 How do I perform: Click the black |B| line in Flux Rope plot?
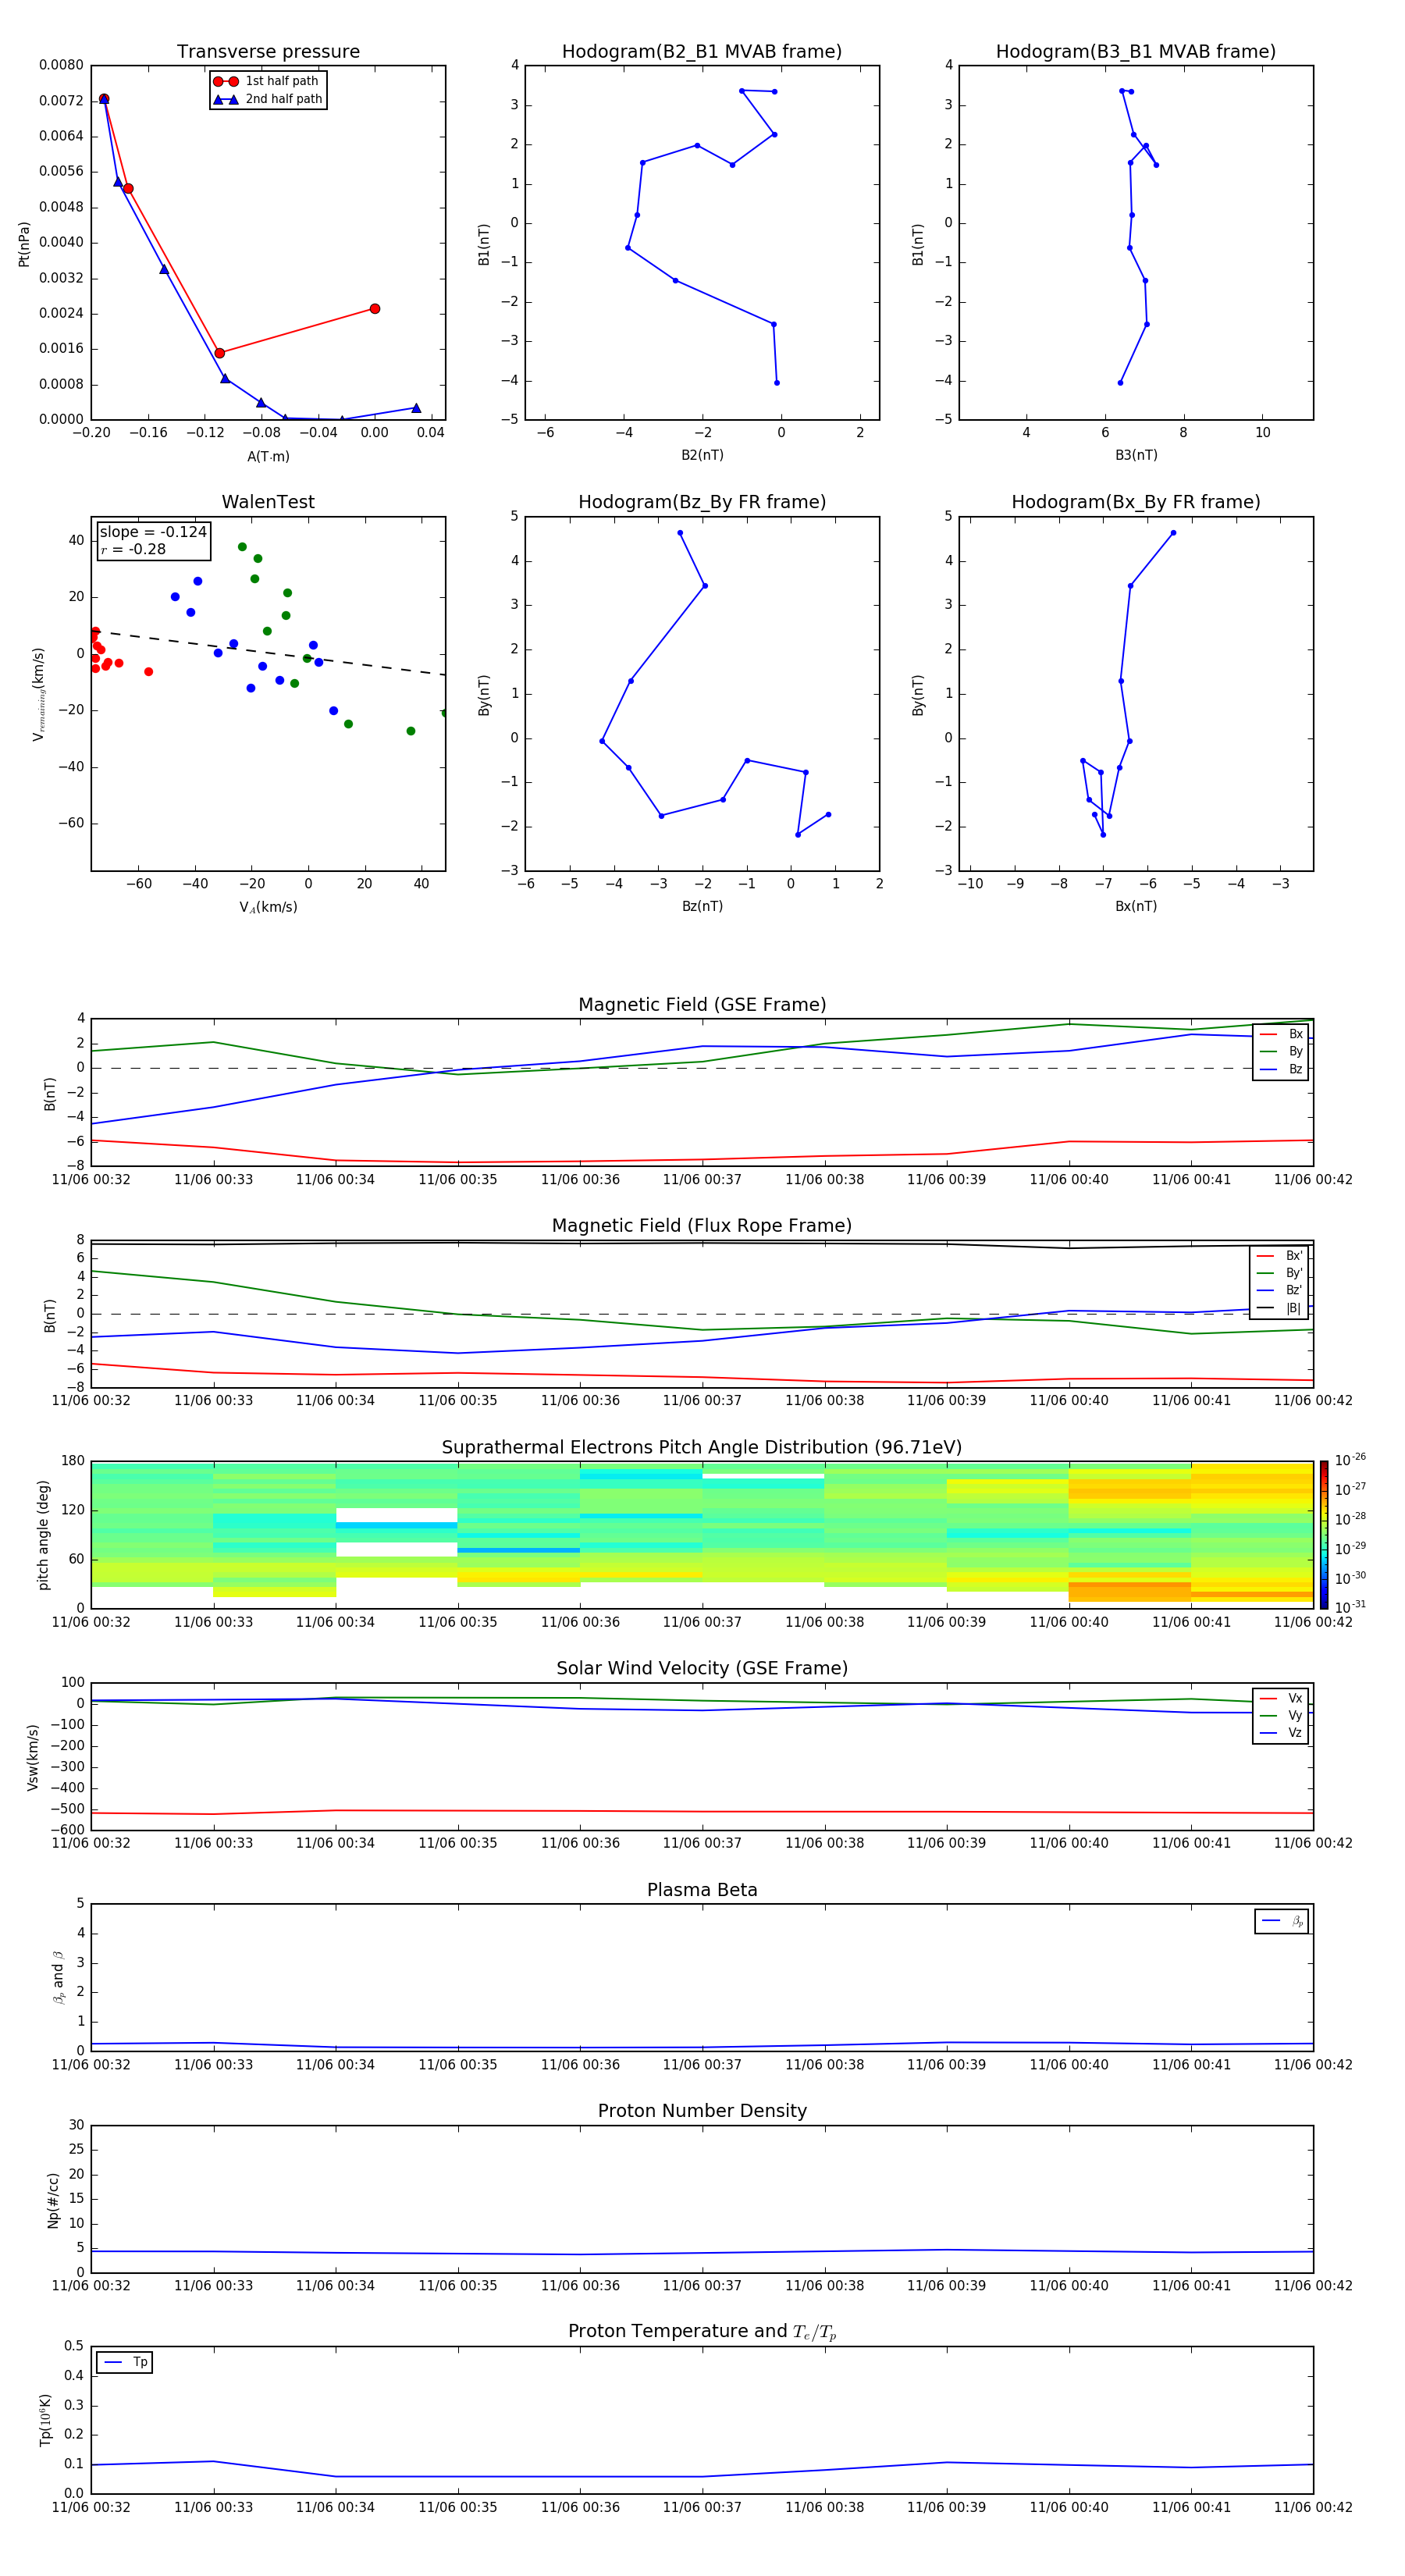tap(702, 1243)
